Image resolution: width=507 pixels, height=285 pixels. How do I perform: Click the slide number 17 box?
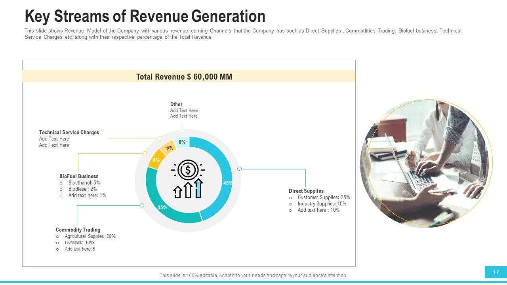tap(496, 272)
